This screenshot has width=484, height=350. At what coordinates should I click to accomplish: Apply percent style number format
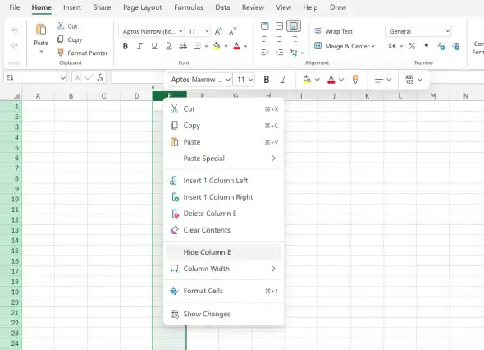412,46
